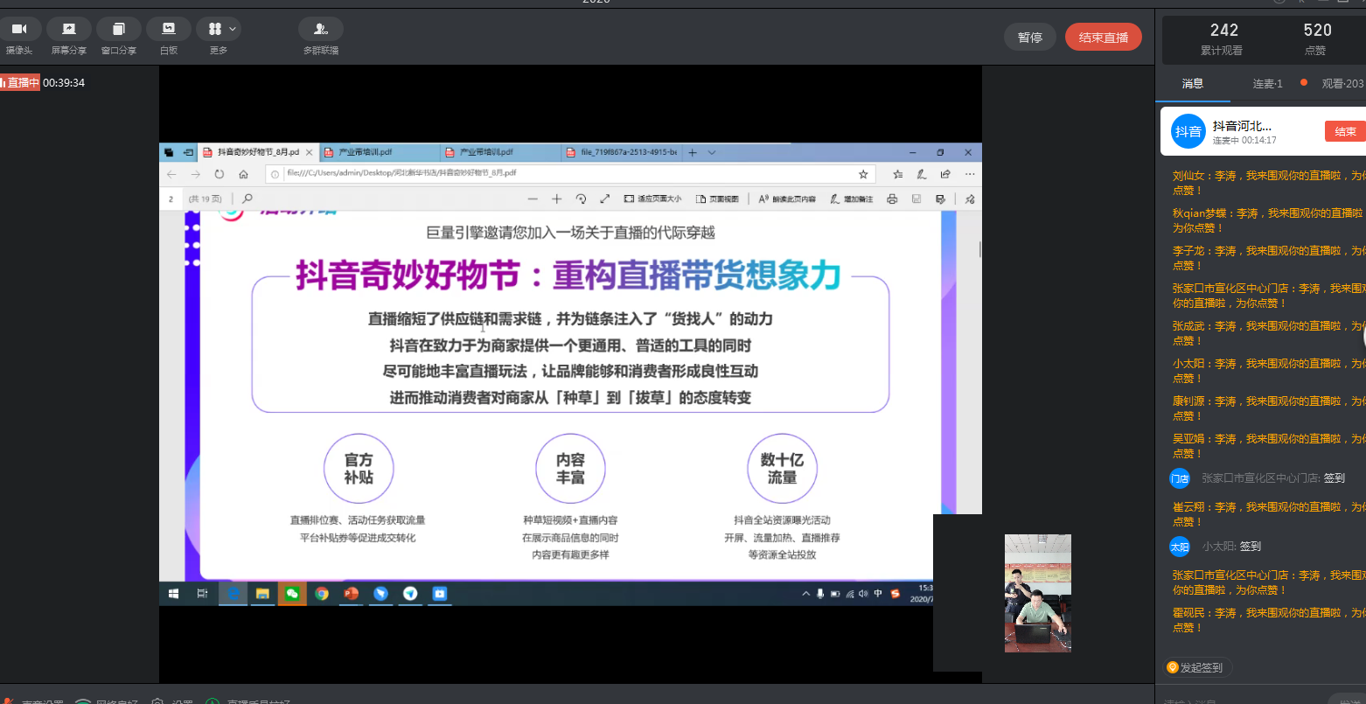Click the 太阳 user avatar in chat
The width and height of the screenshot is (1366, 704).
(1180, 547)
